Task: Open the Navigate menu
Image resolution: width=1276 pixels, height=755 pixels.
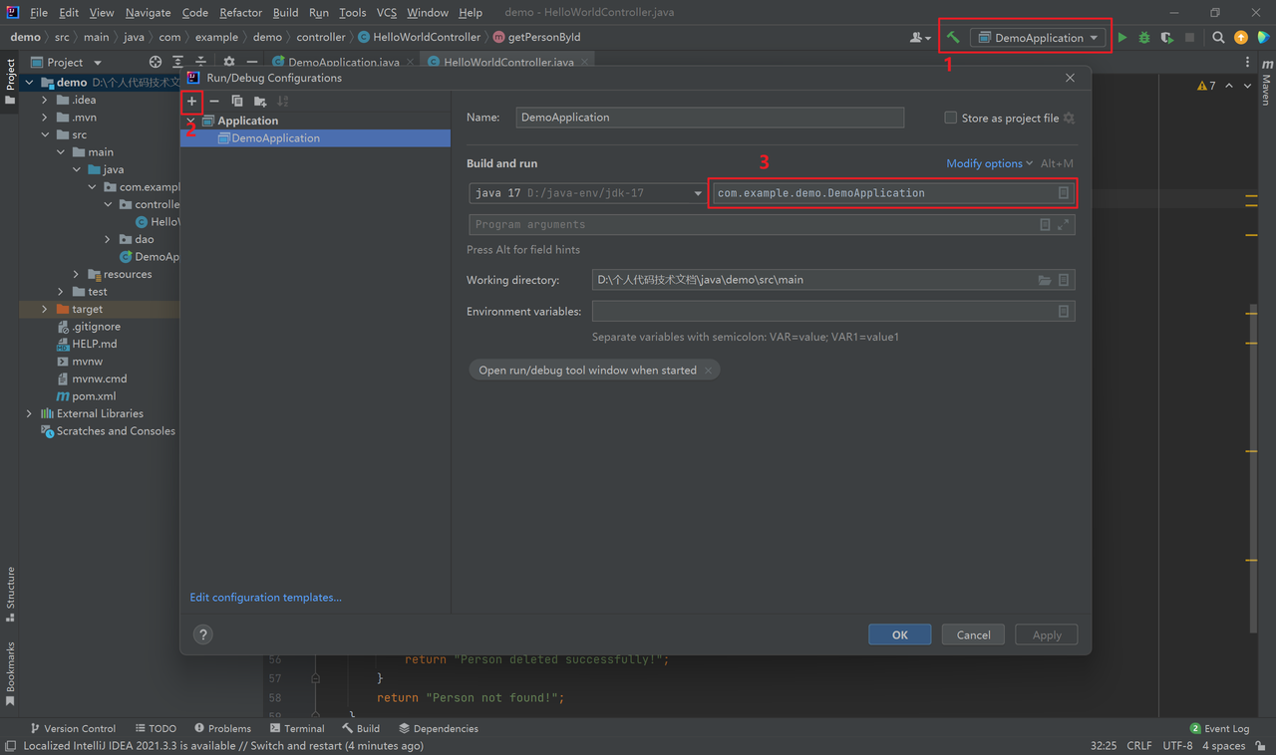Action: click(x=148, y=13)
